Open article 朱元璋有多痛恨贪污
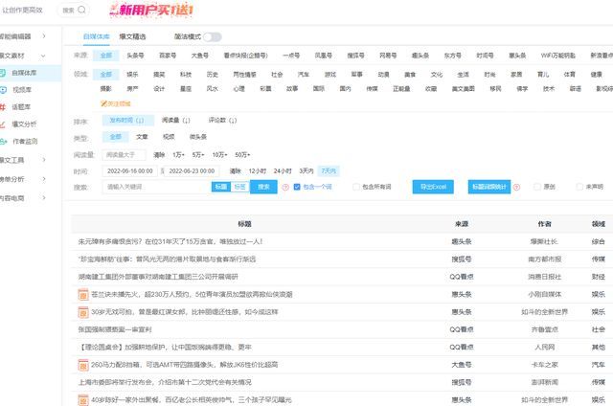 (x=170, y=242)
